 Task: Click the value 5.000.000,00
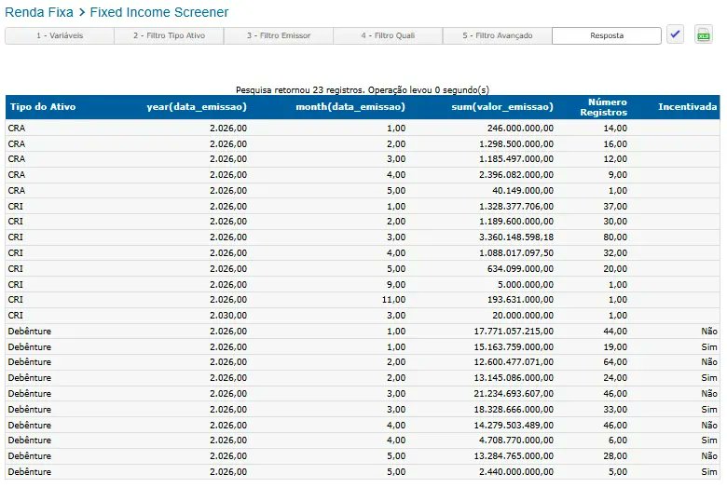coord(526,285)
